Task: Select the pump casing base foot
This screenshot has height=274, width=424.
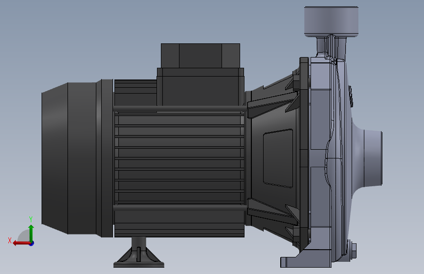Action: [306, 258]
